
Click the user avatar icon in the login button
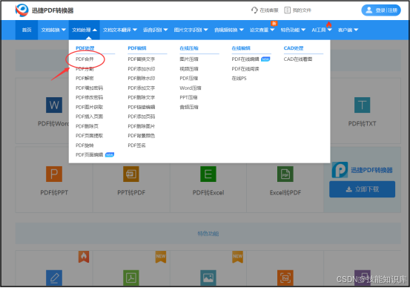click(368, 10)
